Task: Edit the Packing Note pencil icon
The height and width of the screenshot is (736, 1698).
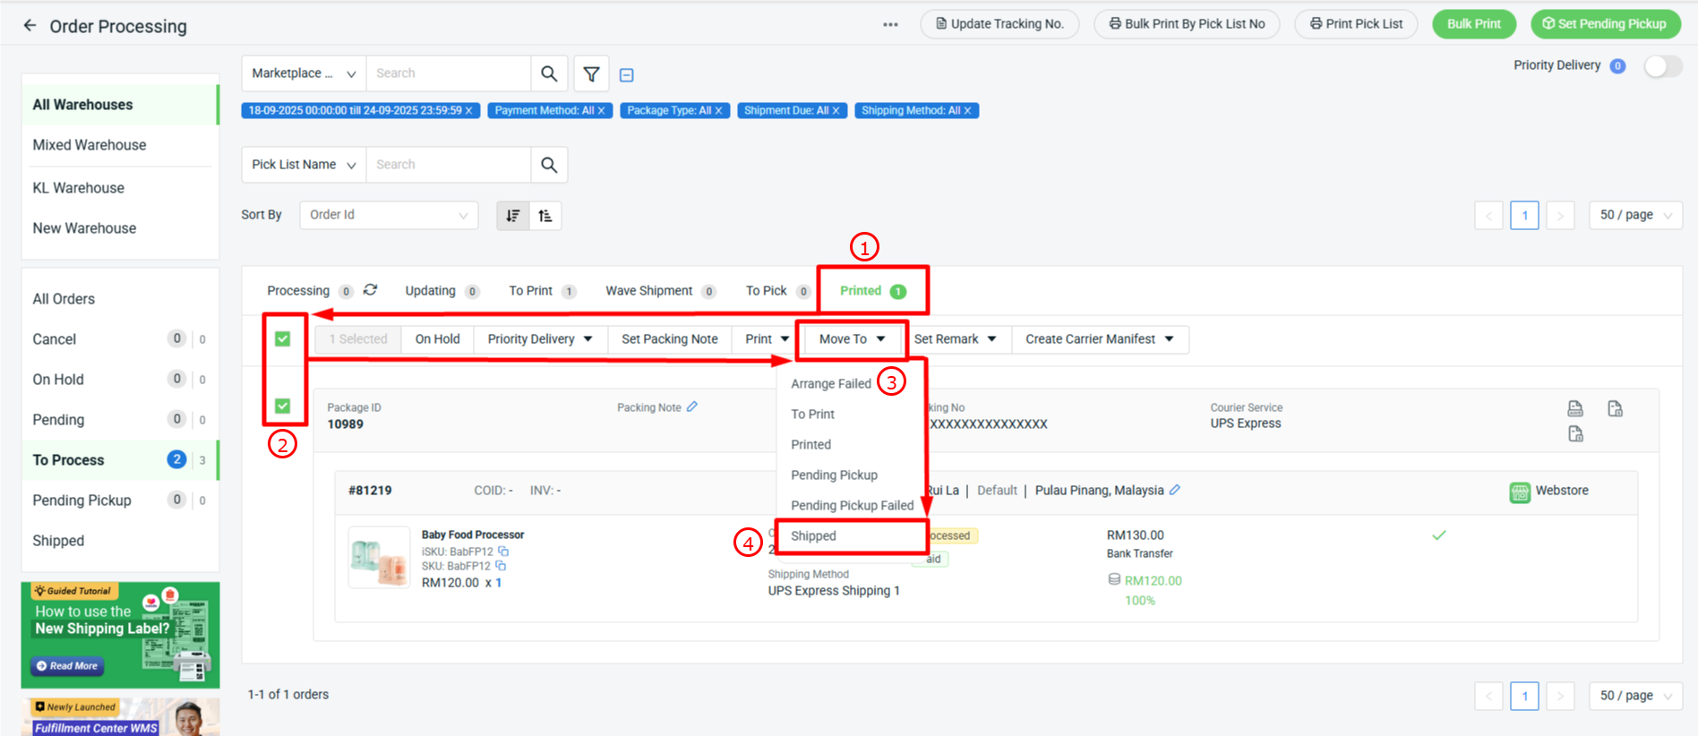Action: click(692, 407)
